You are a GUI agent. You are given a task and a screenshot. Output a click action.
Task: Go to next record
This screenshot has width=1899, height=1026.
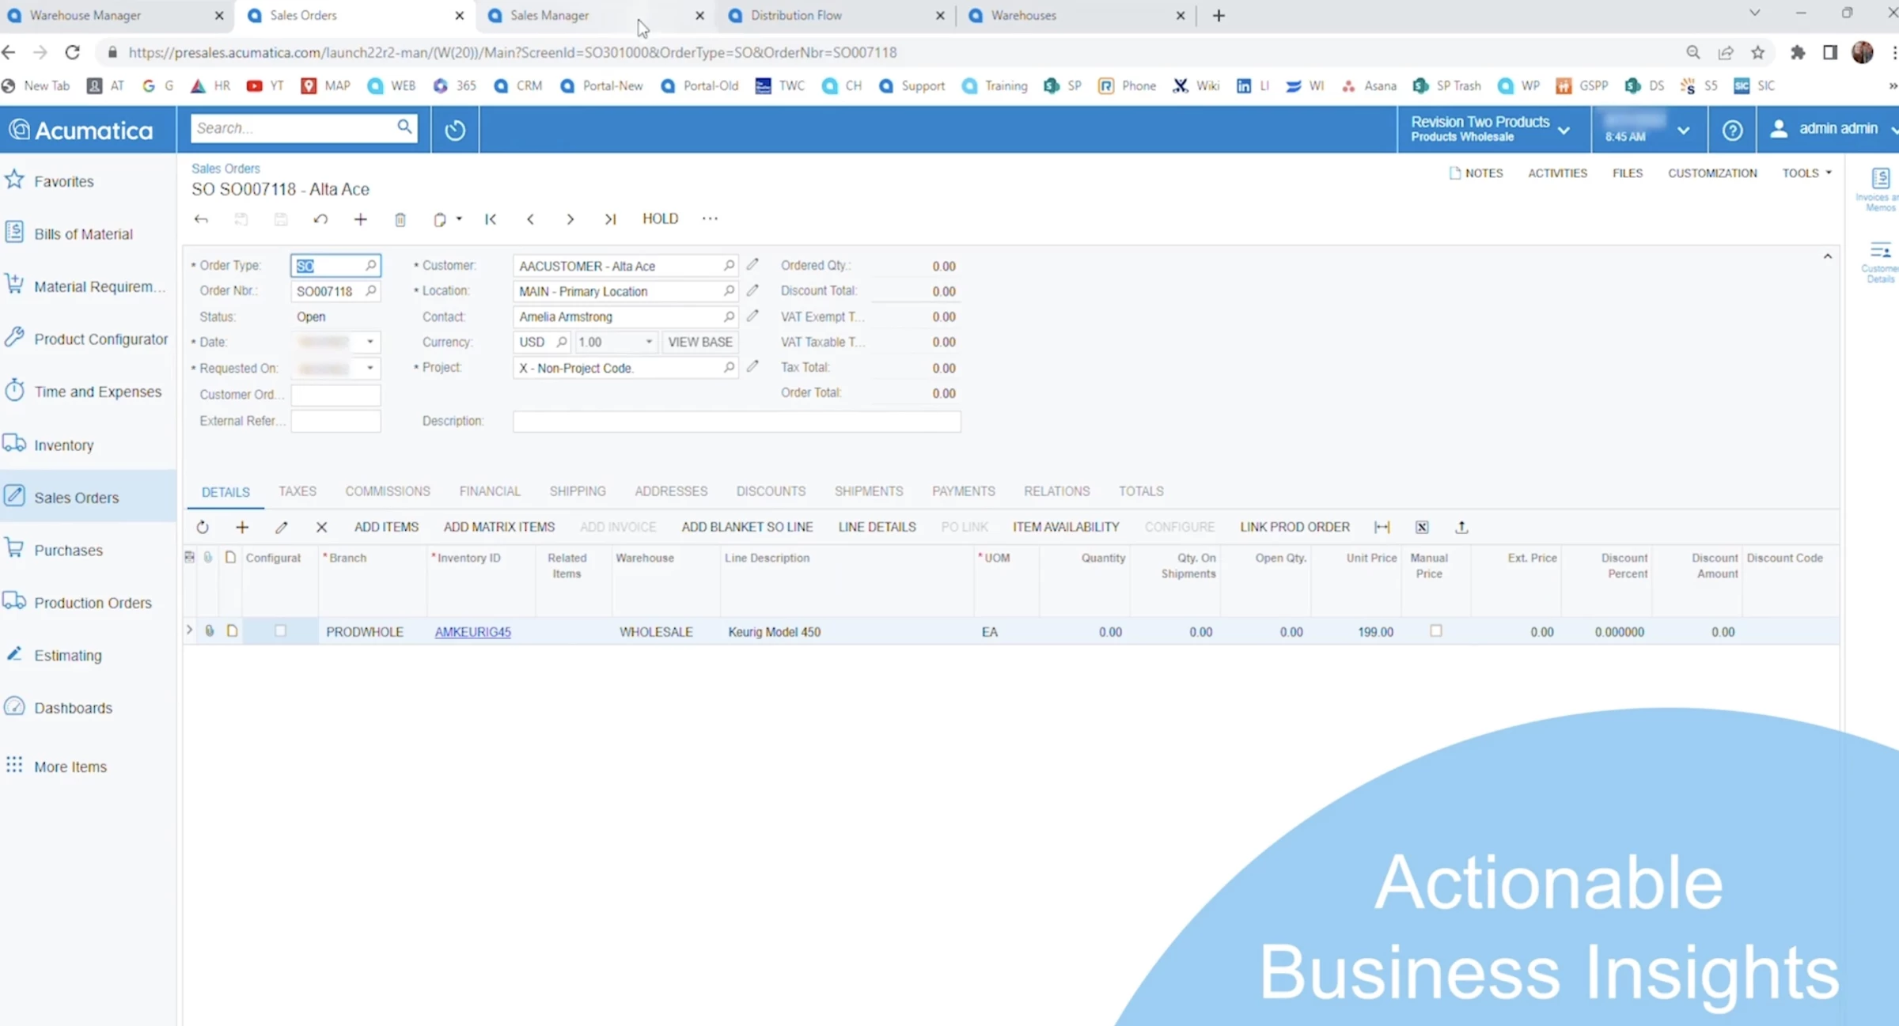tap(570, 219)
